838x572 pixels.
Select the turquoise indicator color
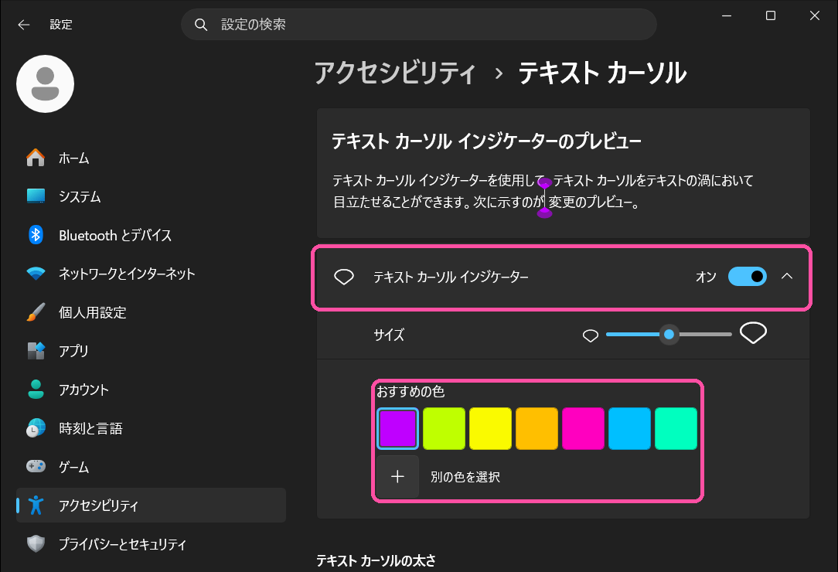tap(676, 429)
